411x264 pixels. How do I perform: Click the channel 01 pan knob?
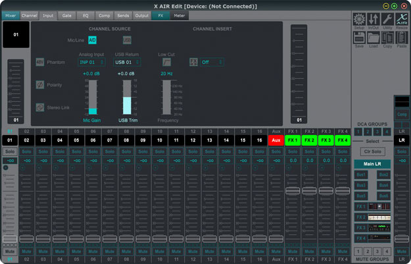[5, 167]
